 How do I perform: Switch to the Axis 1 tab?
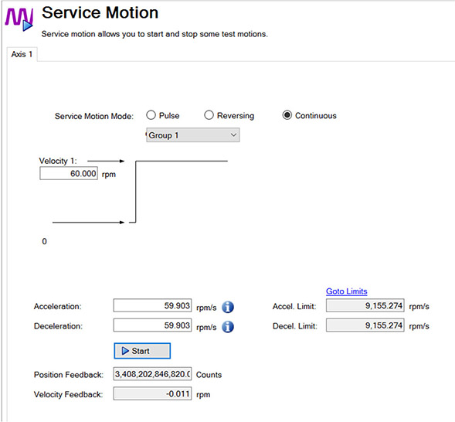coord(22,54)
